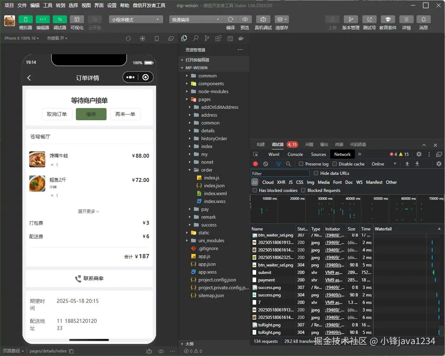Enable the Preserve log checkbox
This screenshot has width=445, height=356.
click(301, 164)
